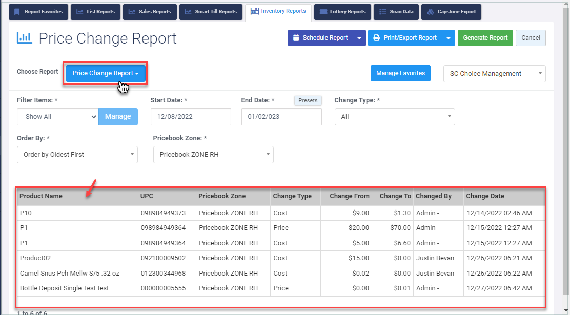Sort by Product Name column header

click(x=77, y=197)
